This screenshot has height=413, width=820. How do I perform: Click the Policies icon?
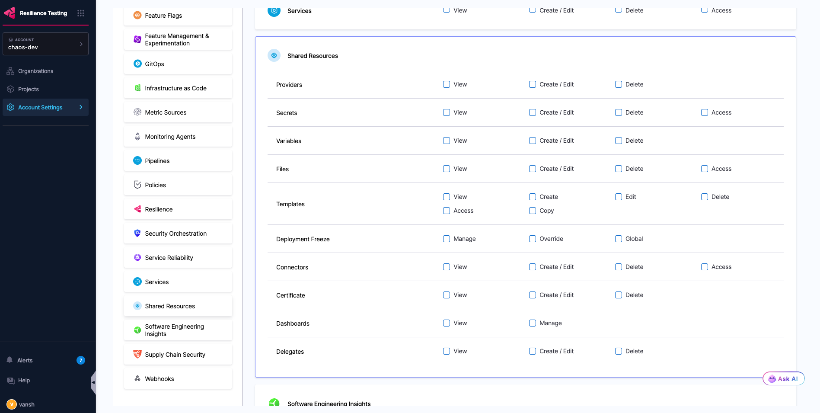pyautogui.click(x=137, y=185)
